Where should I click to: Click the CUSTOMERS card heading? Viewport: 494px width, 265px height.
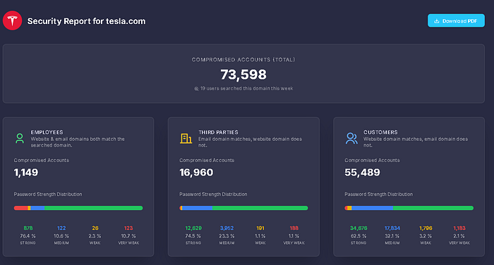pyautogui.click(x=380, y=132)
